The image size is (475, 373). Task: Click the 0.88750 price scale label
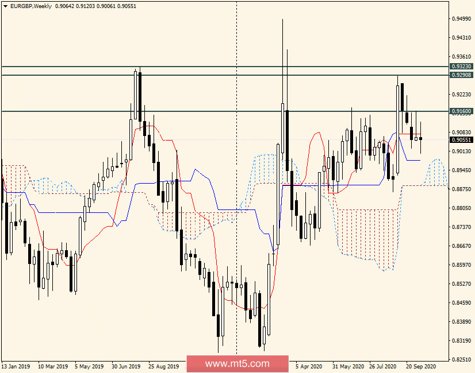(462, 189)
